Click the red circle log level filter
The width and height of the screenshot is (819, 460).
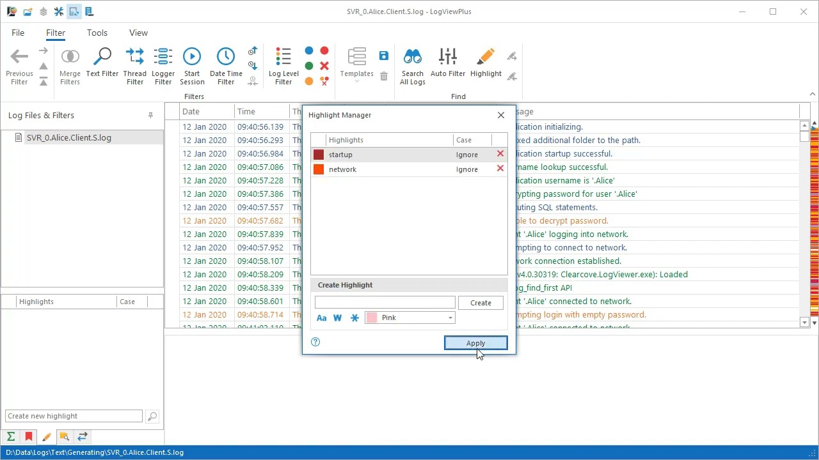tap(324, 50)
